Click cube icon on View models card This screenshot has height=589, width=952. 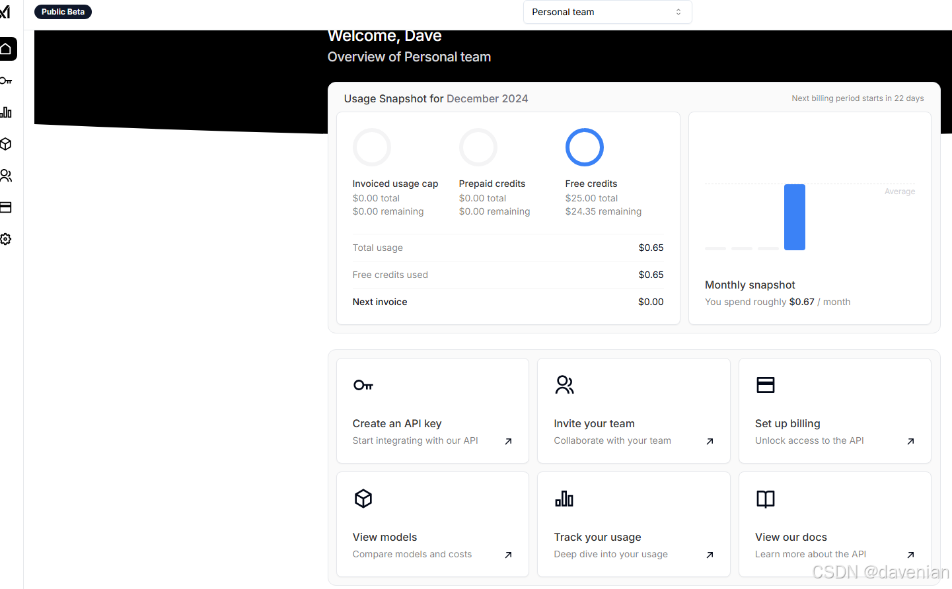(363, 499)
